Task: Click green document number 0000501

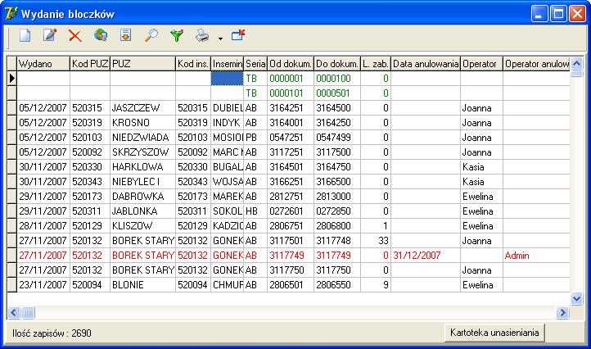Action: click(333, 93)
